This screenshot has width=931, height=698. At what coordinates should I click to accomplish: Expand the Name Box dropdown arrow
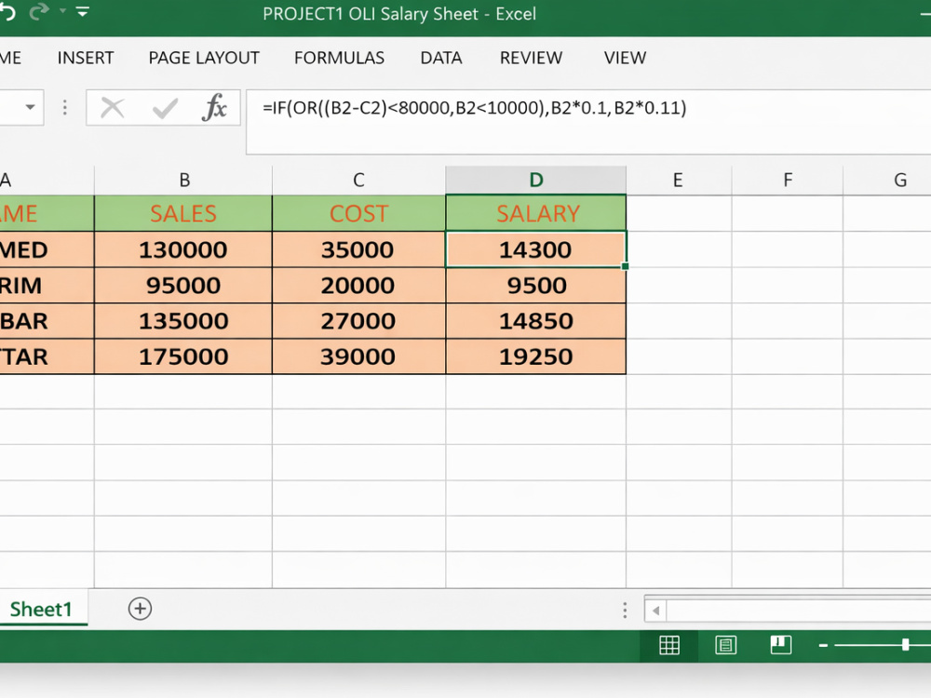pos(30,107)
